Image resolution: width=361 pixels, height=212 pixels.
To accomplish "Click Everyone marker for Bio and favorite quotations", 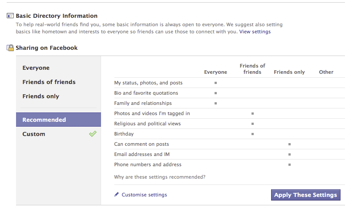I will (x=216, y=93).
